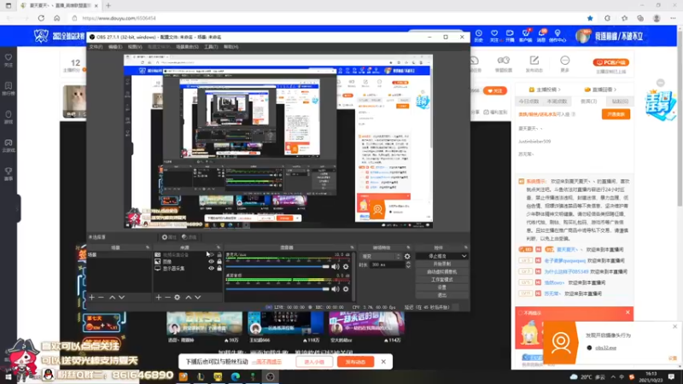Open the Douyu user avatar in the header

click(582, 36)
